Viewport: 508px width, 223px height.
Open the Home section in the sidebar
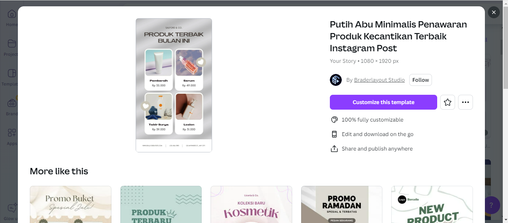pos(12,17)
